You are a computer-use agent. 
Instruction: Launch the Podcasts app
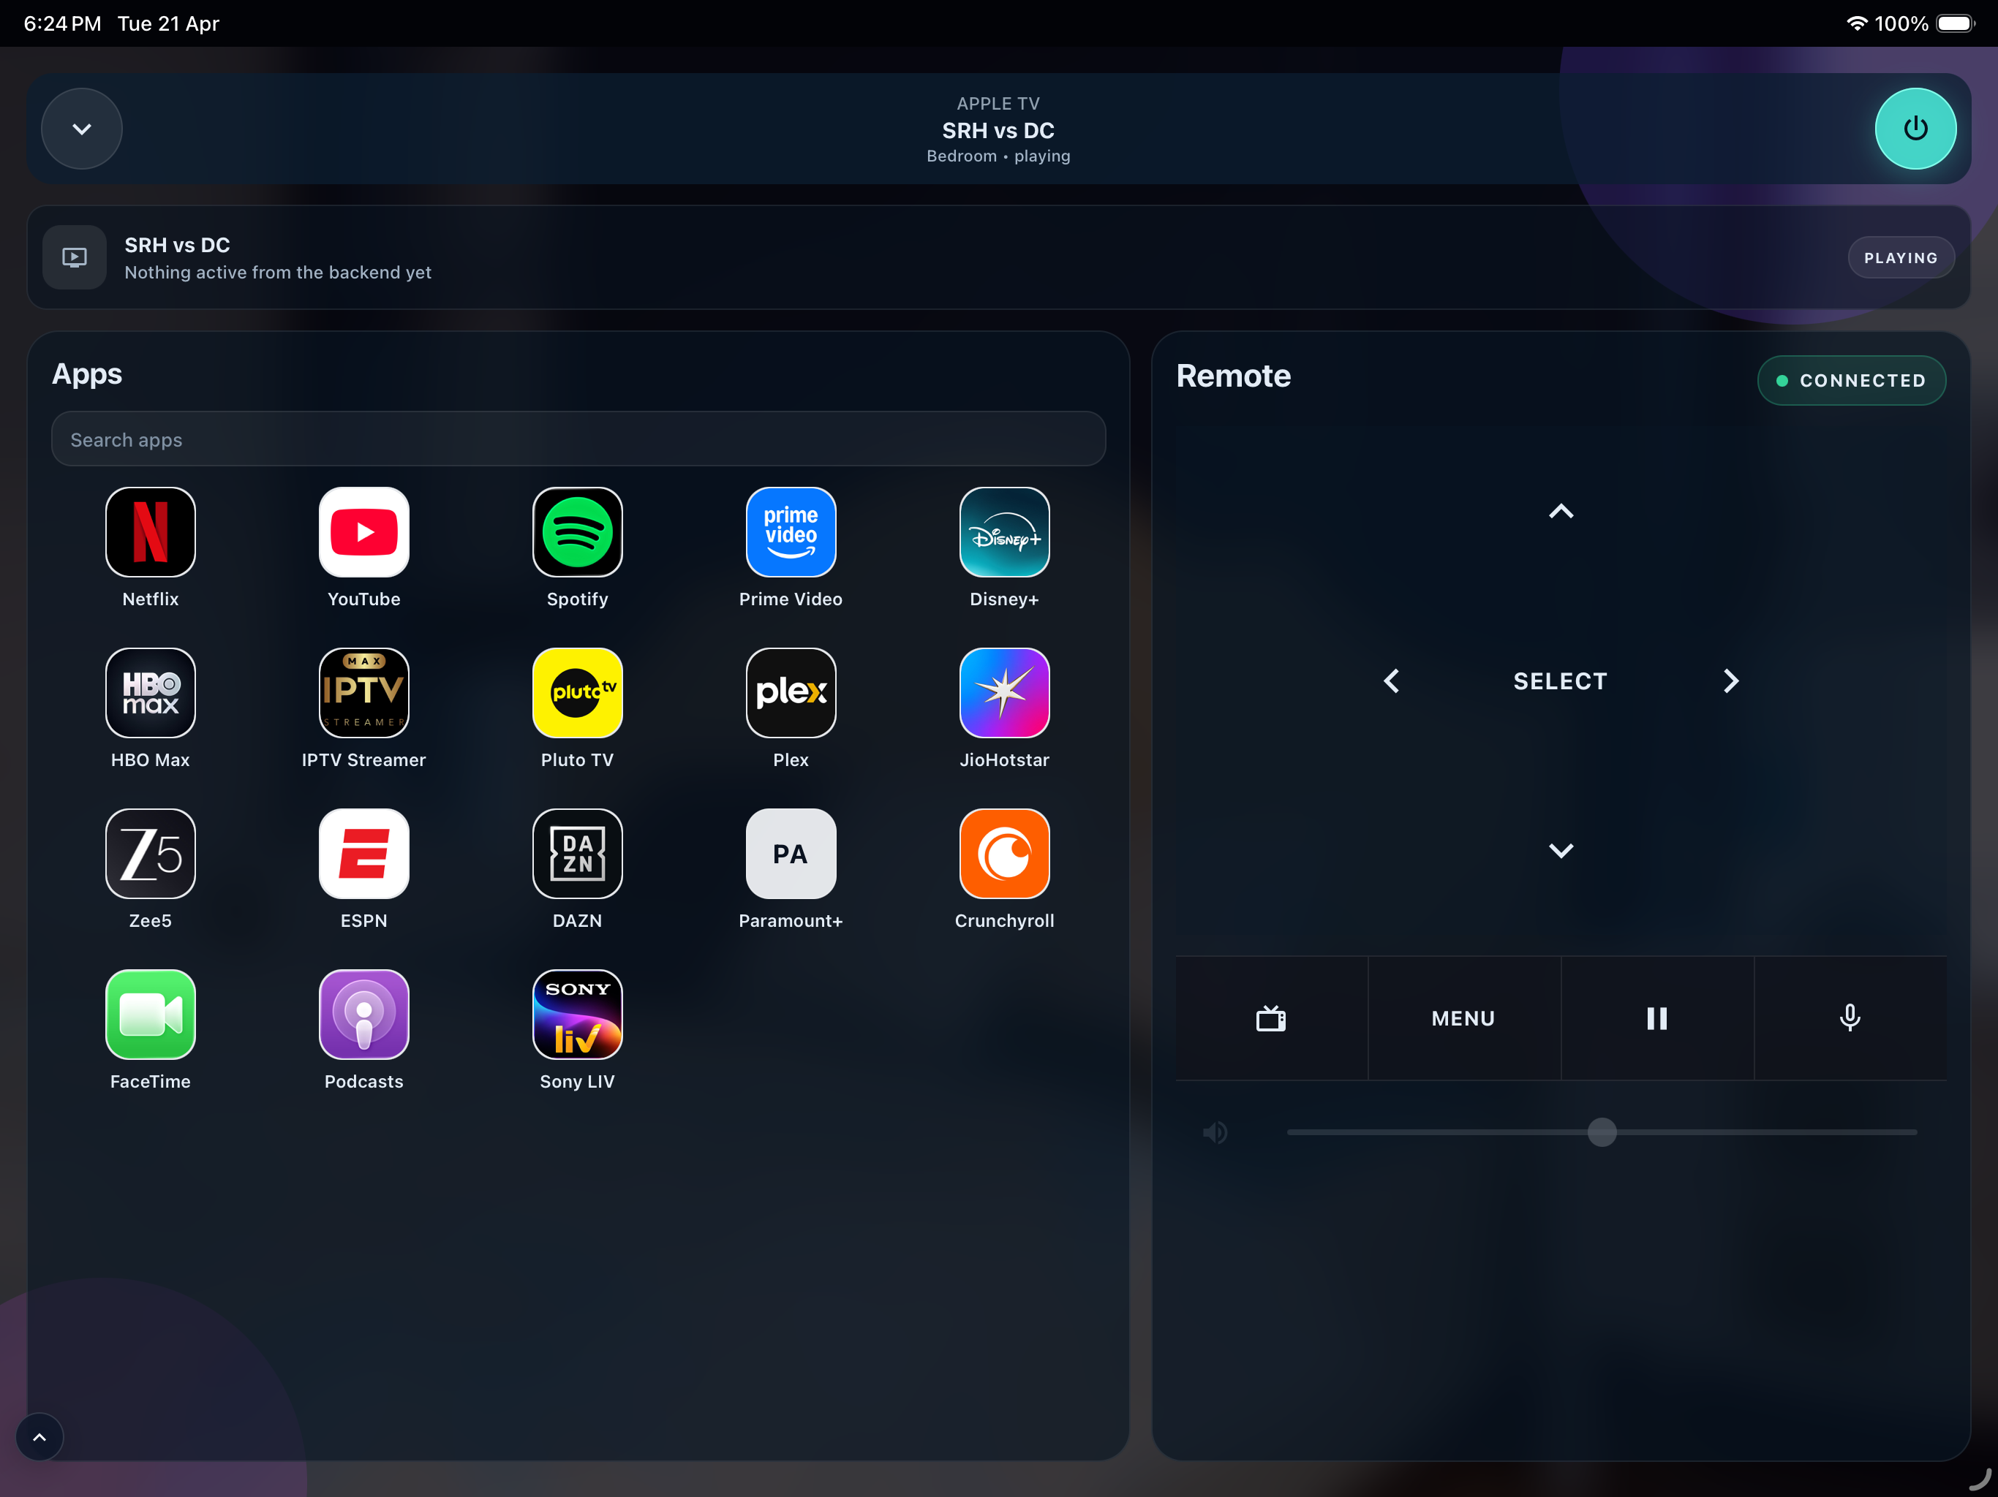tap(364, 1014)
